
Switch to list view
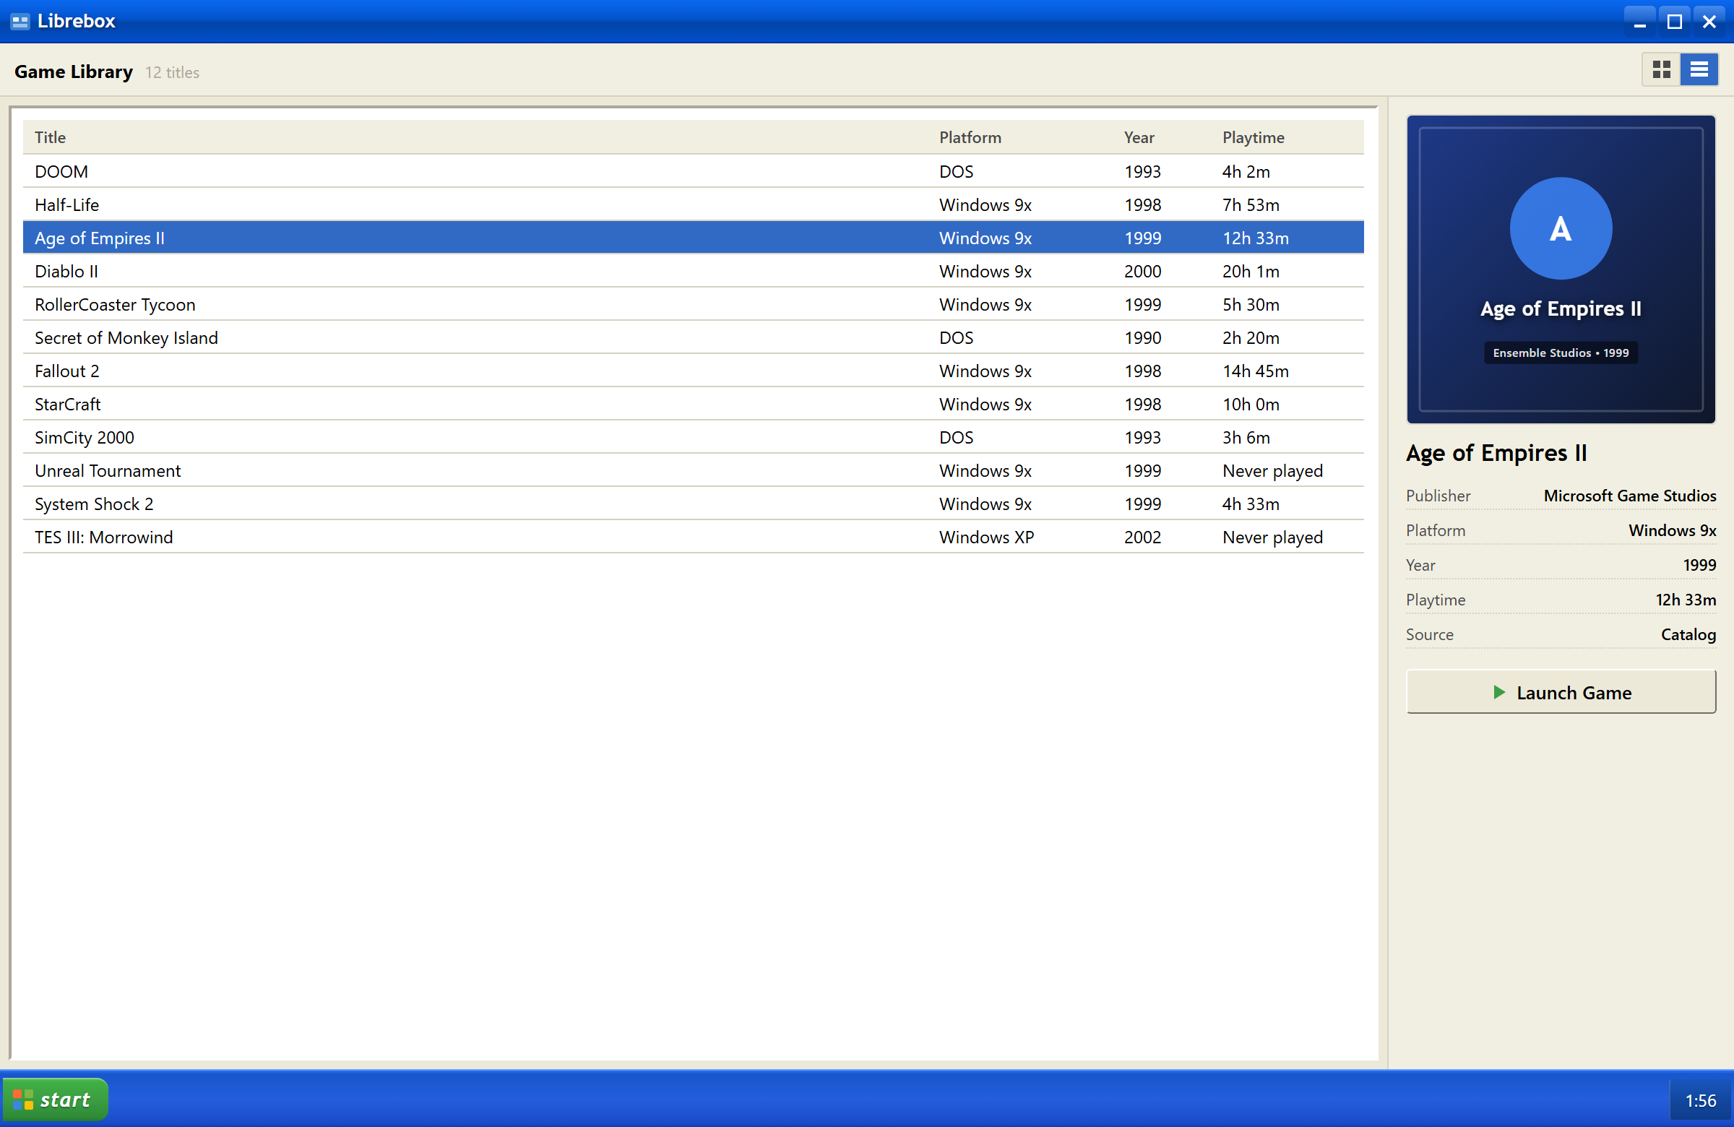(1699, 69)
